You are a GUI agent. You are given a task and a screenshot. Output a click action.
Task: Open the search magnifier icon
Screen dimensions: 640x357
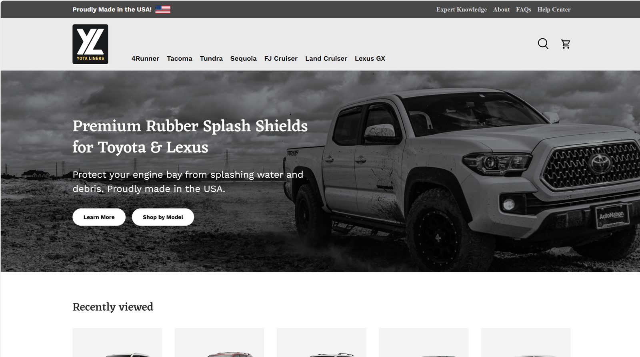click(543, 44)
